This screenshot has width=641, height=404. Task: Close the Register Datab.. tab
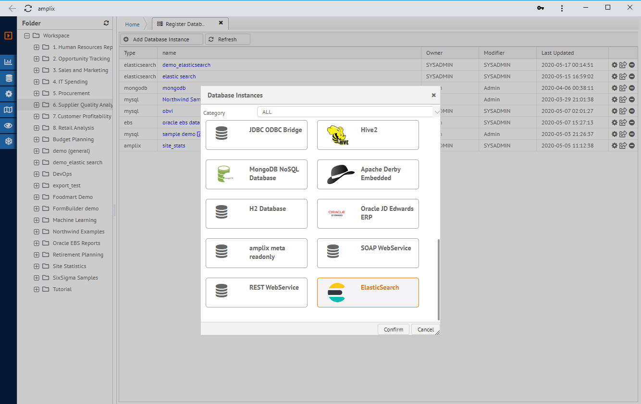(x=221, y=23)
